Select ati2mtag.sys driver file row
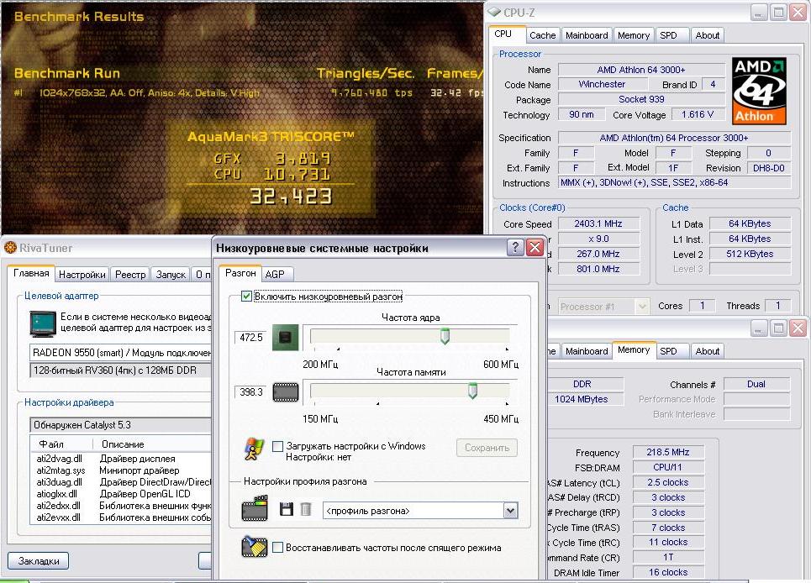The image size is (811, 583). [121, 470]
